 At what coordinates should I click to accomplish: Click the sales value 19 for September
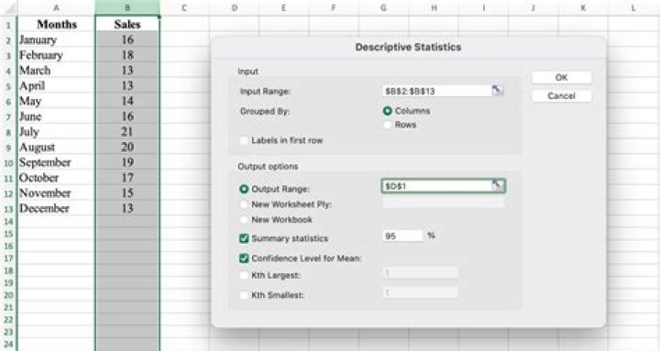coord(127,162)
